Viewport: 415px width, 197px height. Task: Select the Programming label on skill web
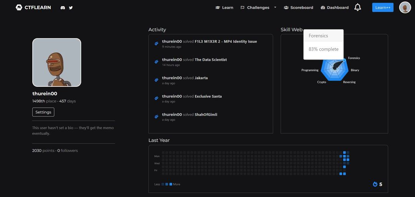(310, 70)
